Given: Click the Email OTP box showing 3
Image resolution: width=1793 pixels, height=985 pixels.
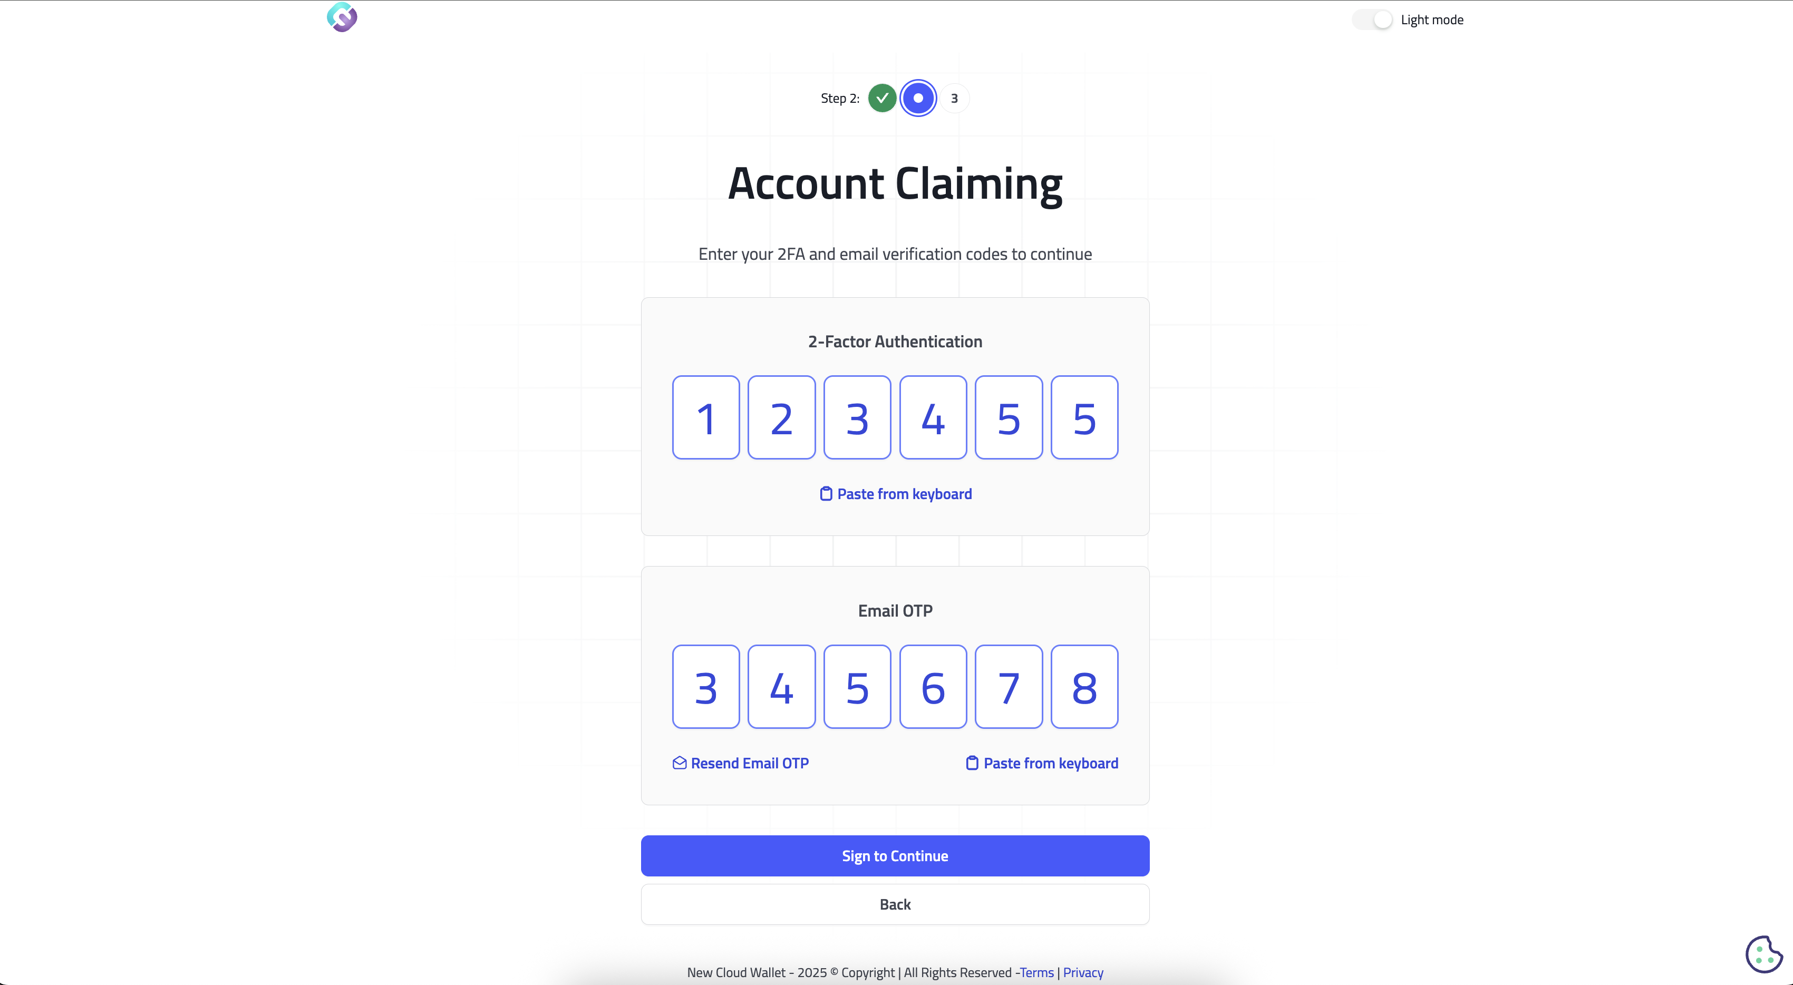Looking at the screenshot, I should [x=706, y=687].
